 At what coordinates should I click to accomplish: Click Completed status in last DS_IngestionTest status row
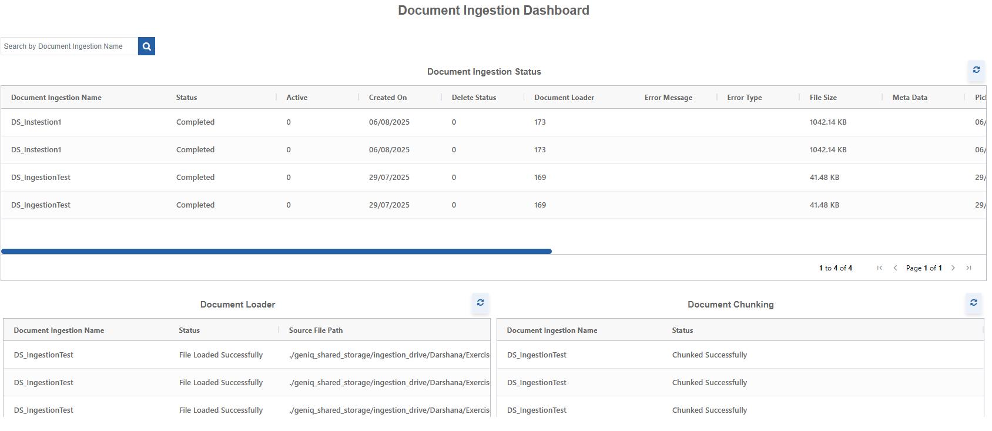[x=195, y=205]
